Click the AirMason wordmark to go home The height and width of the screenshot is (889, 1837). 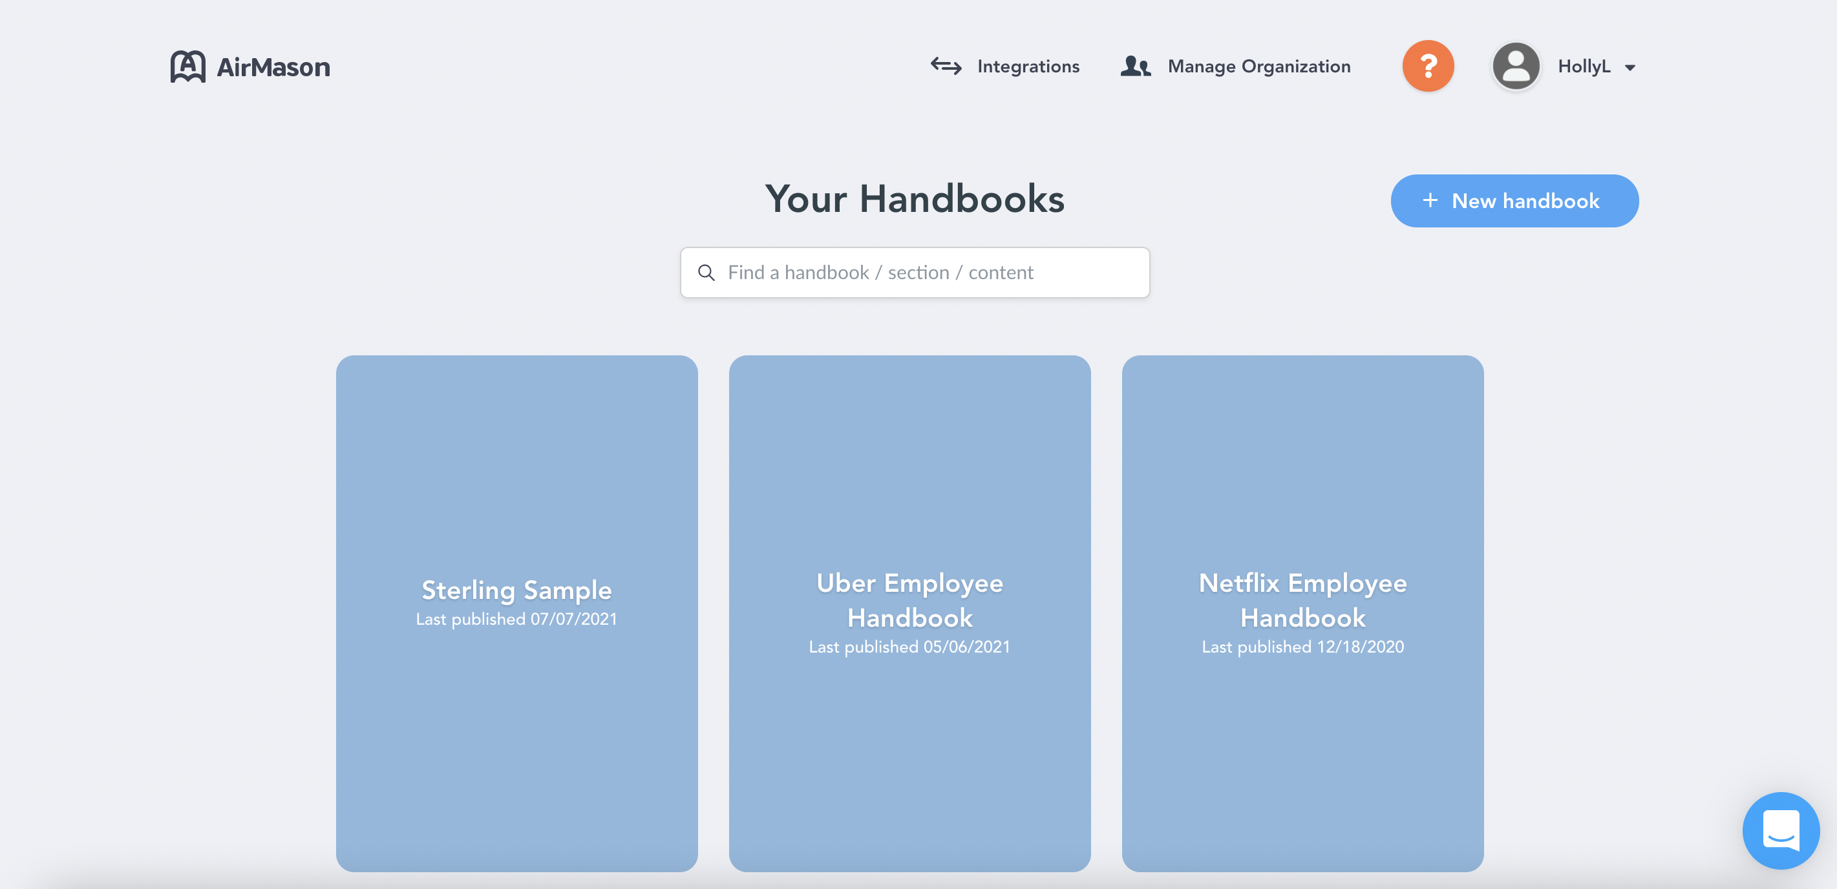point(273,66)
